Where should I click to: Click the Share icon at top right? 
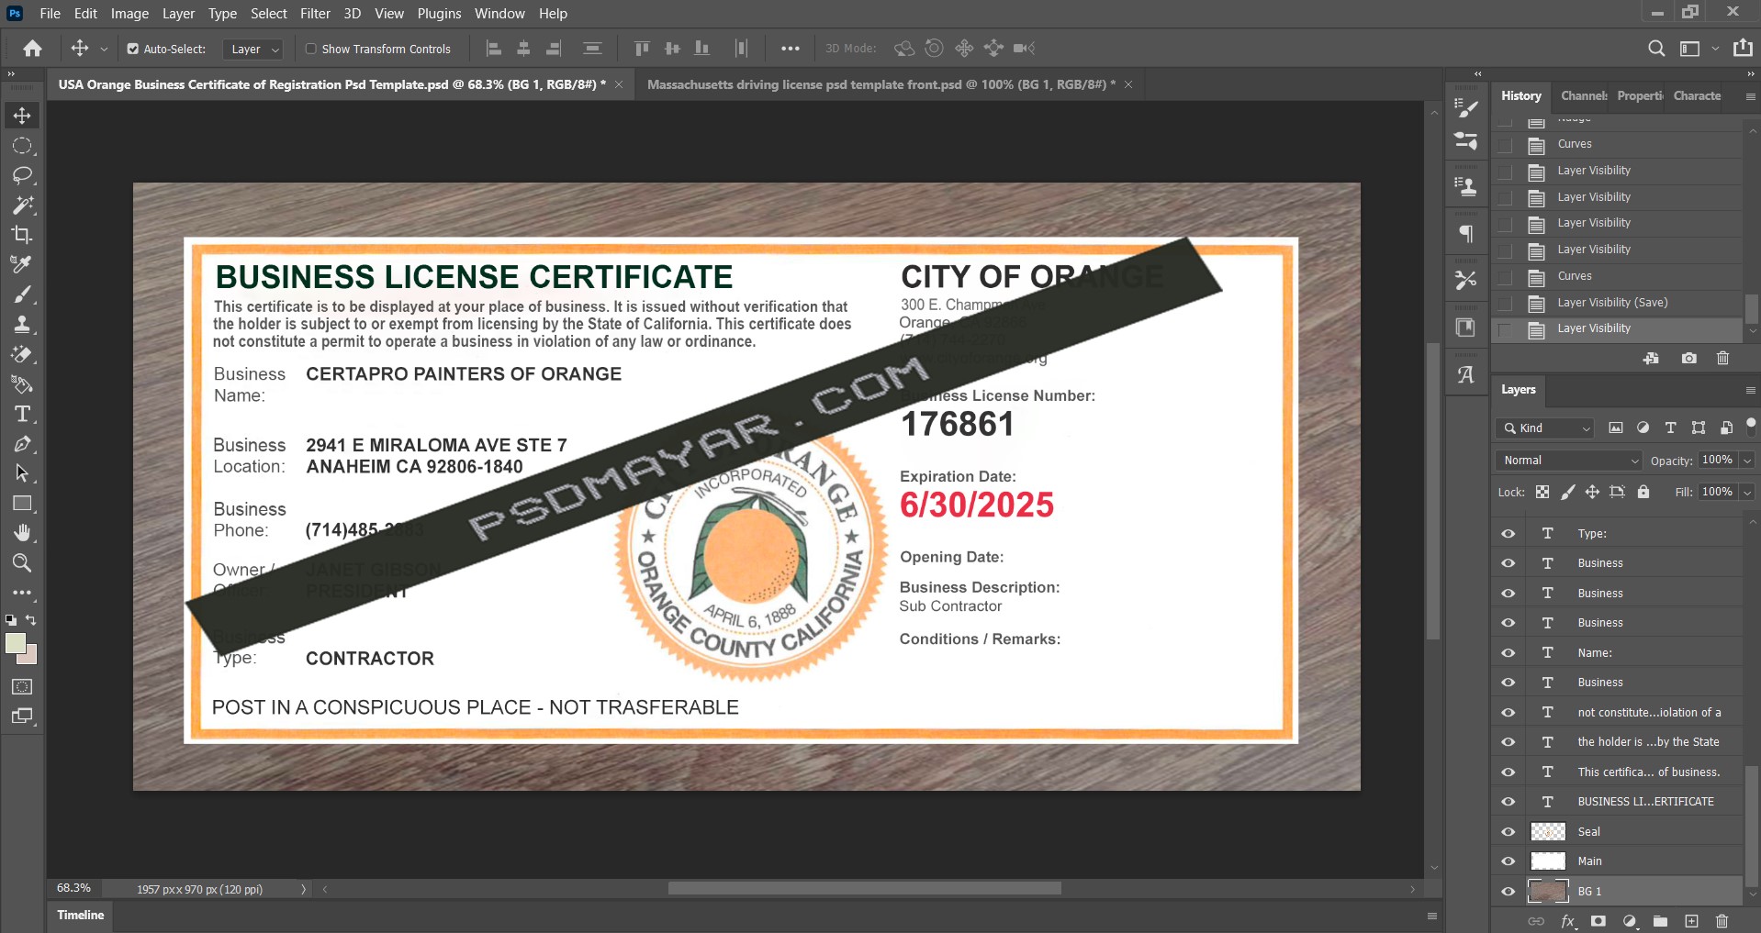tap(1743, 48)
